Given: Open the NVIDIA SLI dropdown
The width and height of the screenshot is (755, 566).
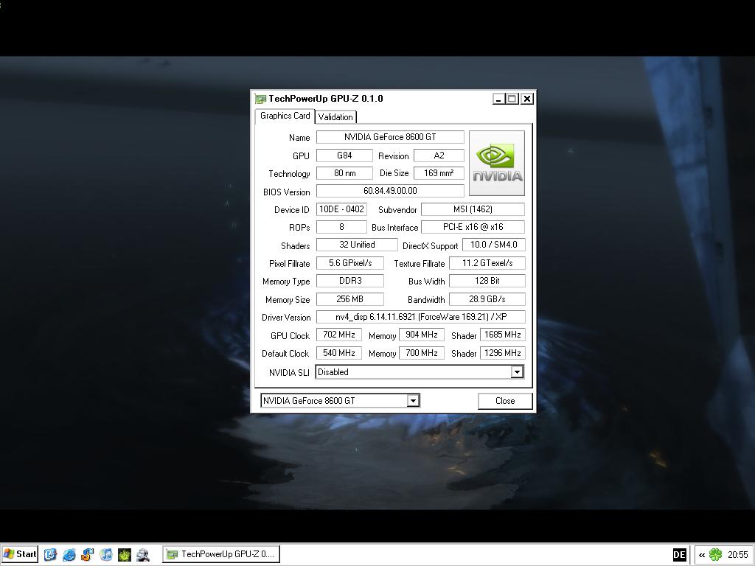Looking at the screenshot, I should tap(517, 372).
